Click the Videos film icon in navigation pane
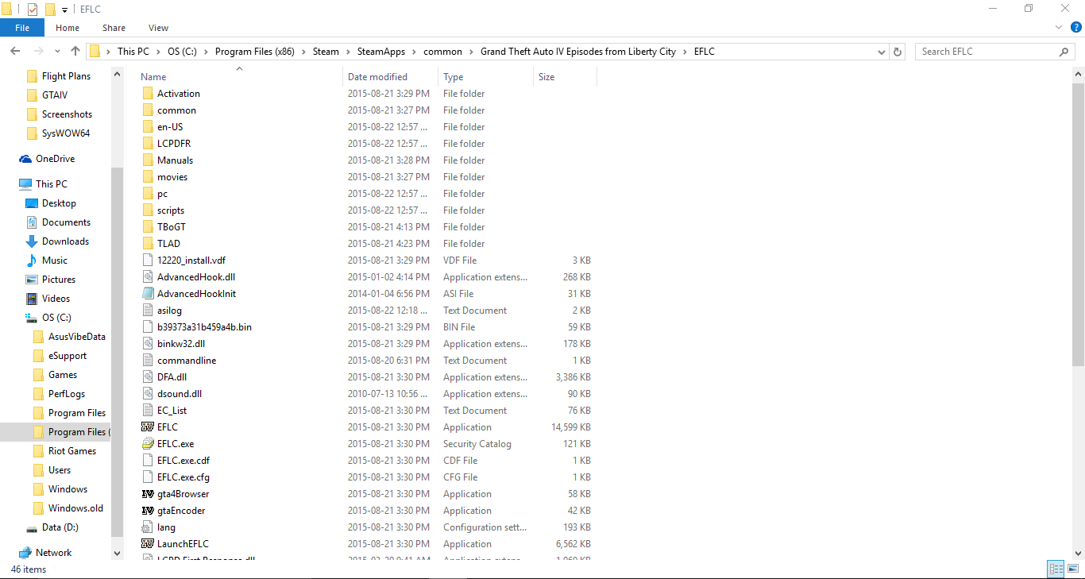The height and width of the screenshot is (579, 1085). point(32,299)
